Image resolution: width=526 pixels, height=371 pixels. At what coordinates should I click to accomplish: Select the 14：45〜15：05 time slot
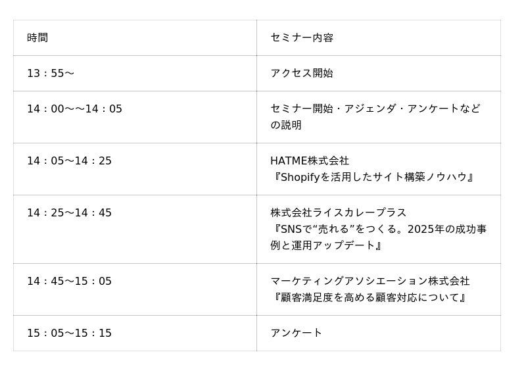[x=69, y=281]
